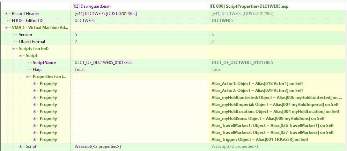The width and height of the screenshot is (347, 151).
Task: Click Alias_myHoldImperial property value
Action: click(275, 105)
